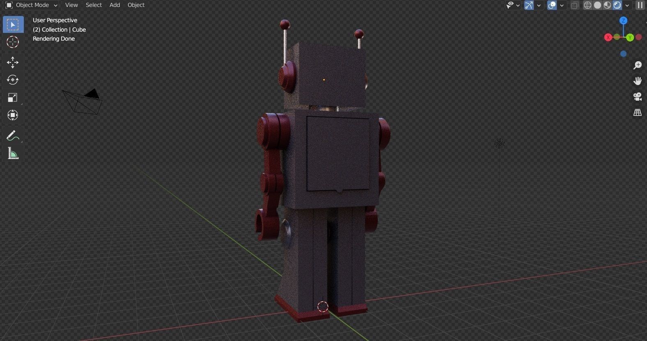Click the negative X dark red dot on gizmo
The width and height of the screenshot is (647, 341).
pyautogui.click(x=639, y=37)
